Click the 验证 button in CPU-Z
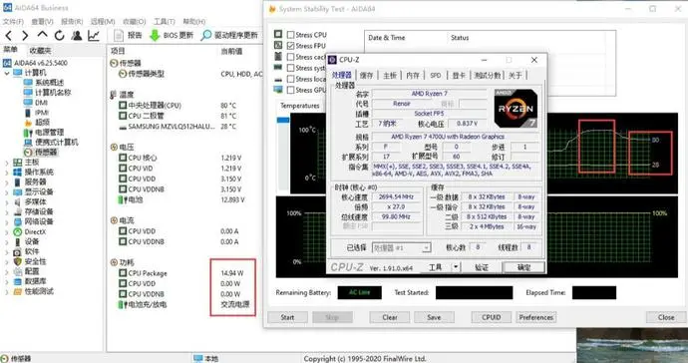The height and width of the screenshot is (363, 688). (x=482, y=267)
